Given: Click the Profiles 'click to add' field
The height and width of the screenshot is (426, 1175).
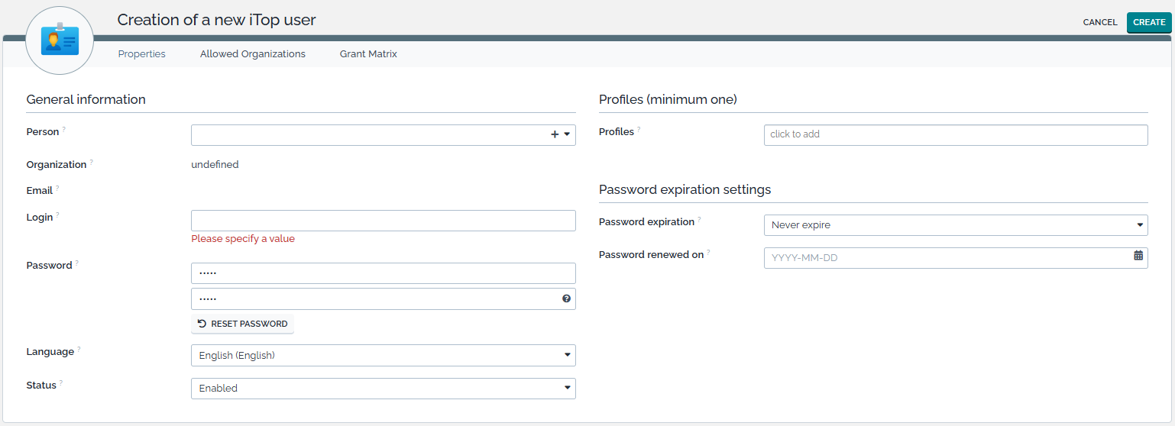Looking at the screenshot, I should (x=955, y=134).
